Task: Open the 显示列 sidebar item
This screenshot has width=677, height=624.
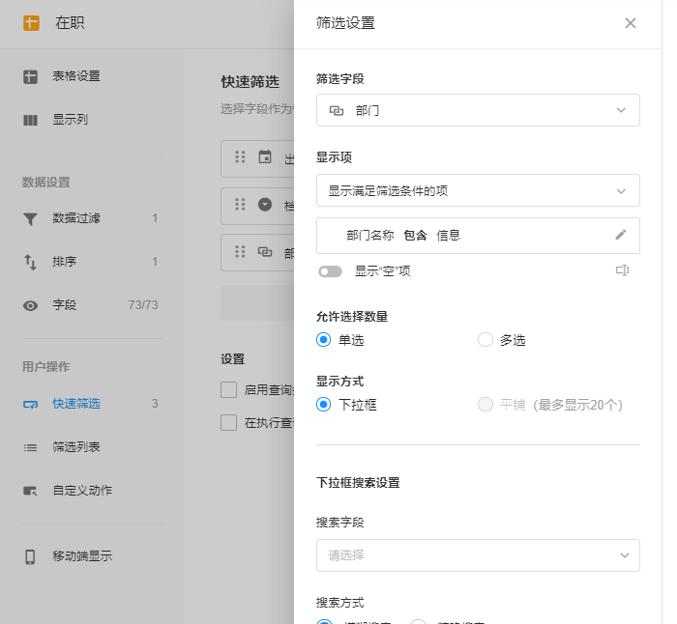Action: (x=70, y=121)
